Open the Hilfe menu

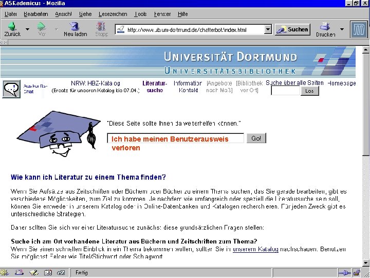[182, 14]
